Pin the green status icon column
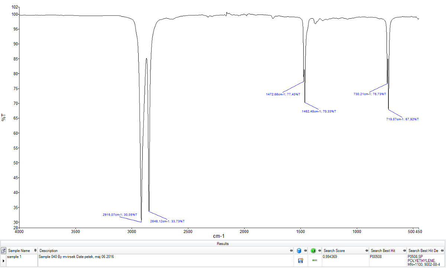The height and width of the screenshot is (268, 446). (x=319, y=251)
